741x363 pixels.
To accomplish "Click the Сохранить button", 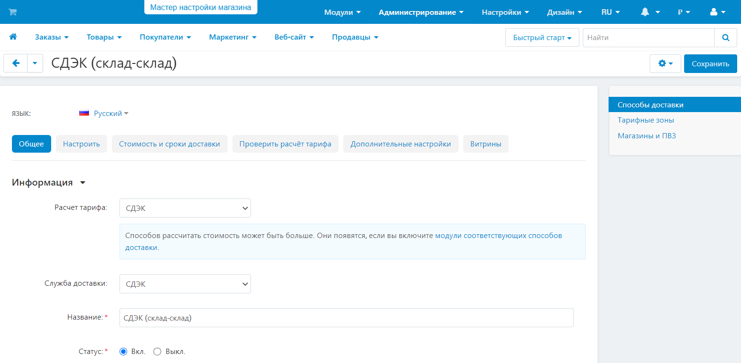I will point(710,63).
